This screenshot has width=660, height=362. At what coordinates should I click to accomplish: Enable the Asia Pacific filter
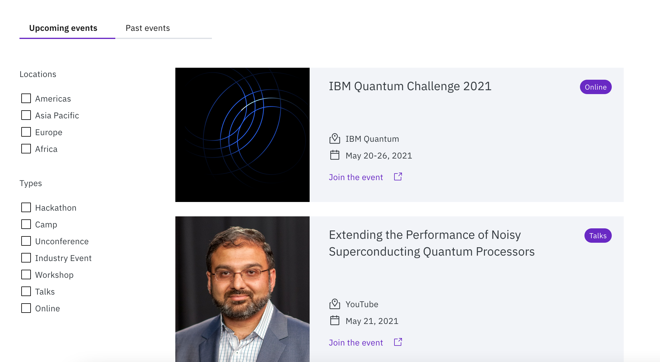[x=26, y=115]
